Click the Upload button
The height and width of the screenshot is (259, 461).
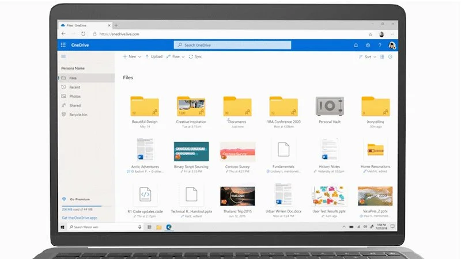154,56
